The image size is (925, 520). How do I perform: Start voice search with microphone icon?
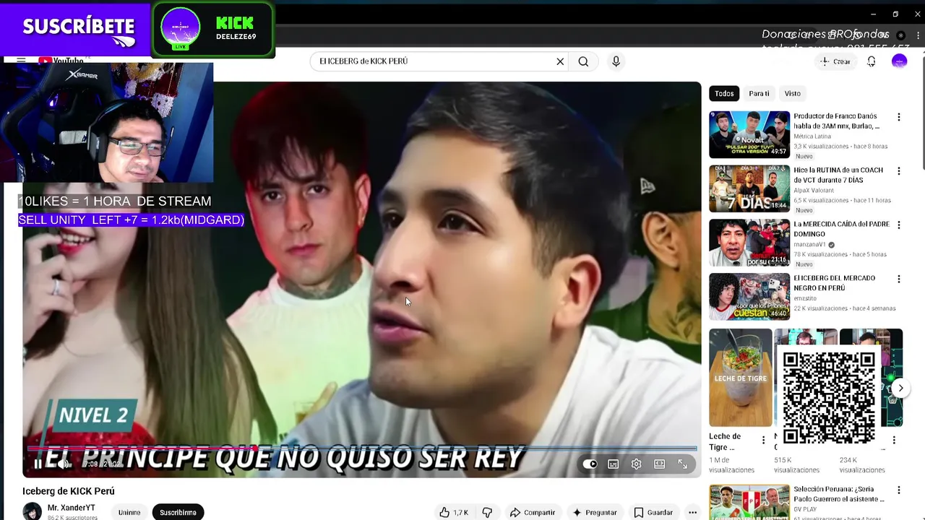(616, 61)
